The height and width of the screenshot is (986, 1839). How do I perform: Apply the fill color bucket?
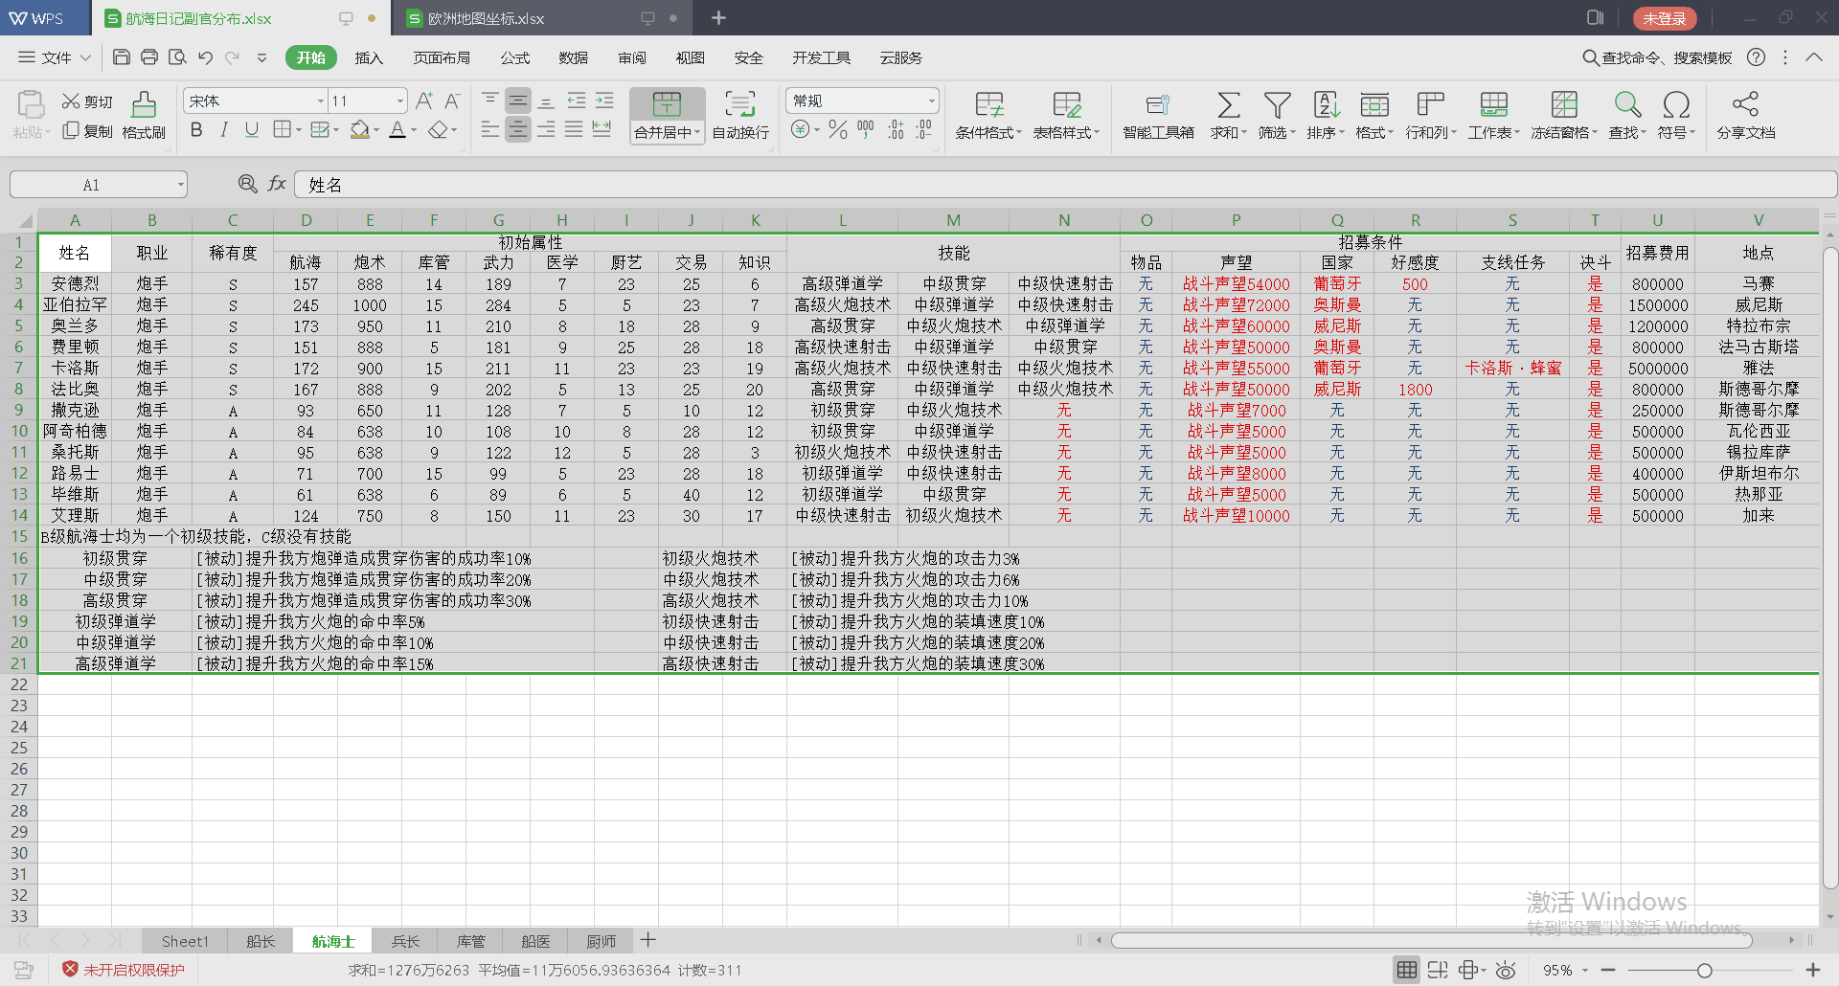360,129
